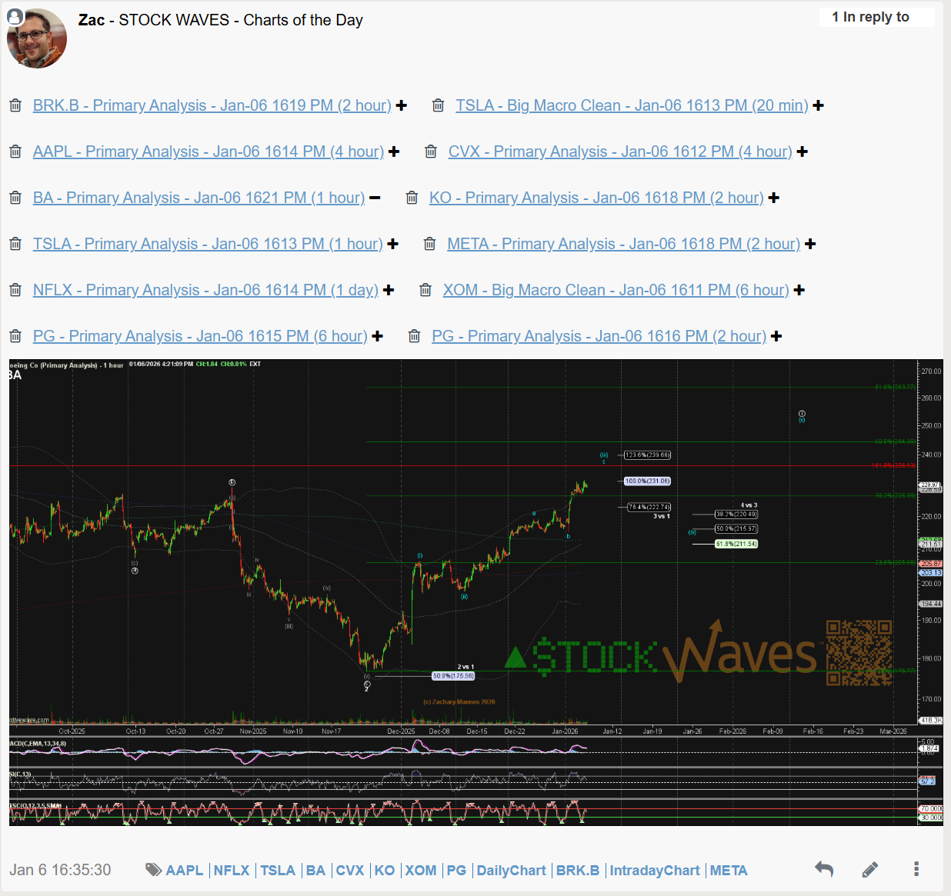Edit the post with pencil icon

tap(870, 869)
